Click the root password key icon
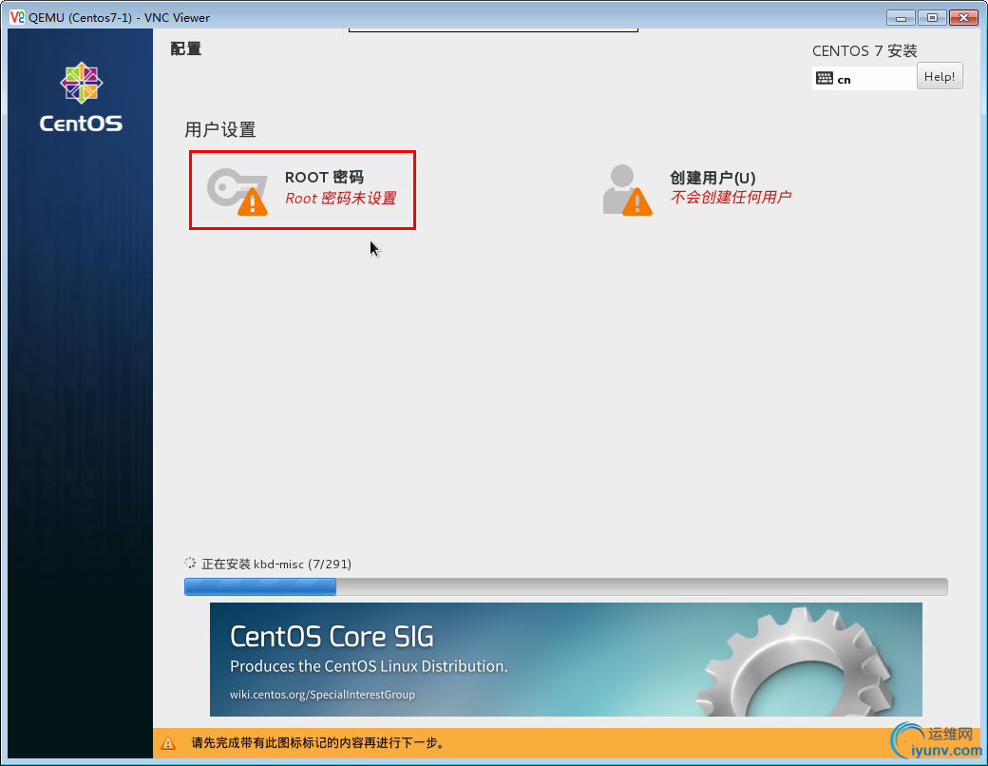 click(x=237, y=191)
